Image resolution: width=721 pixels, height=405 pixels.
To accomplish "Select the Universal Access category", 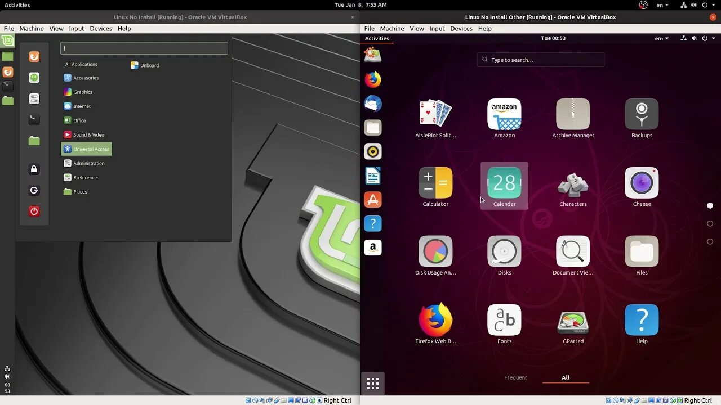I will (86, 148).
